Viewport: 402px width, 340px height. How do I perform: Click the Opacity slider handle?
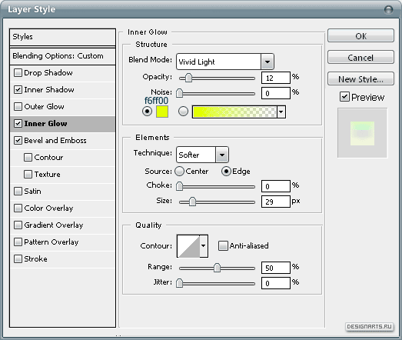pos(188,78)
